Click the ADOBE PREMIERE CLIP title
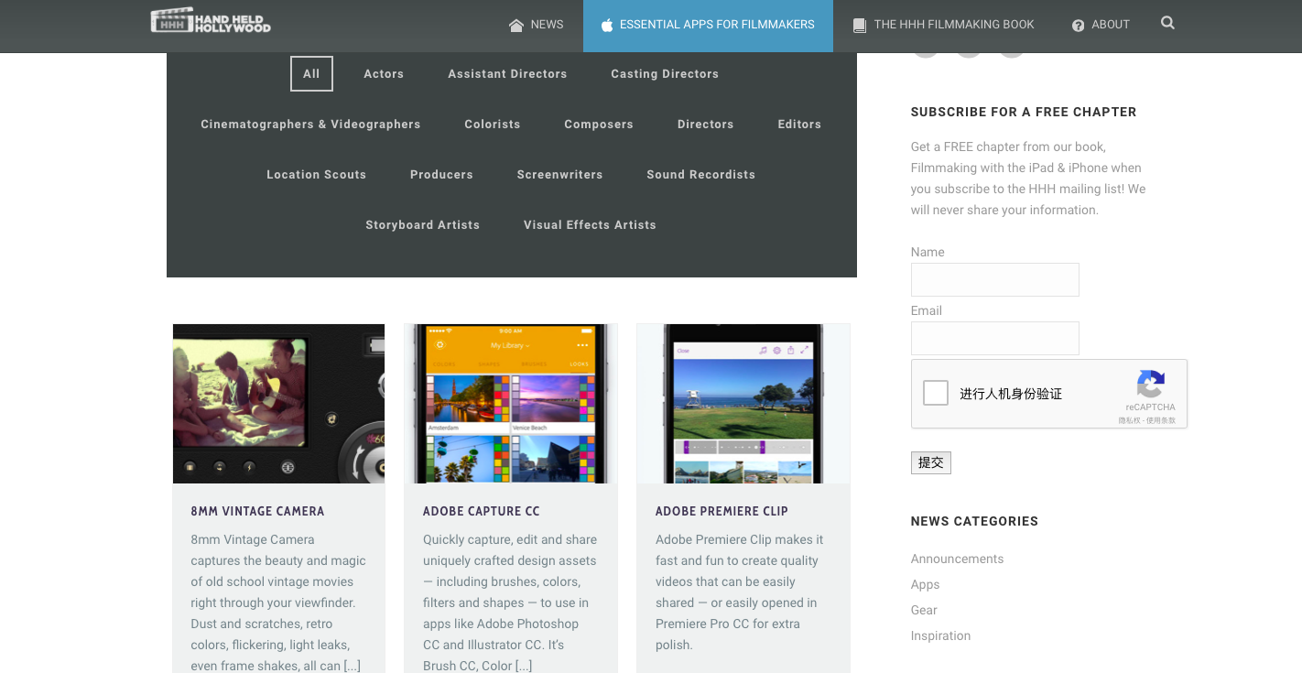This screenshot has height=673, width=1302. pos(722,512)
